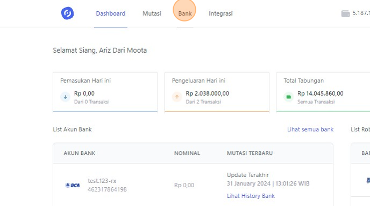The image size is (370, 206).
Task: Click the Update Terakhir label
Action: point(248,175)
